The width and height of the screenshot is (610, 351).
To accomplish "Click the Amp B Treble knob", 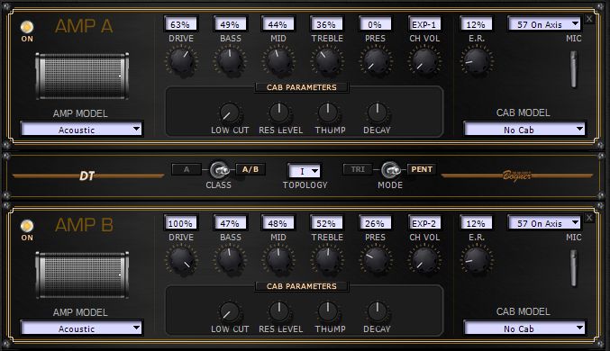I will (x=327, y=259).
